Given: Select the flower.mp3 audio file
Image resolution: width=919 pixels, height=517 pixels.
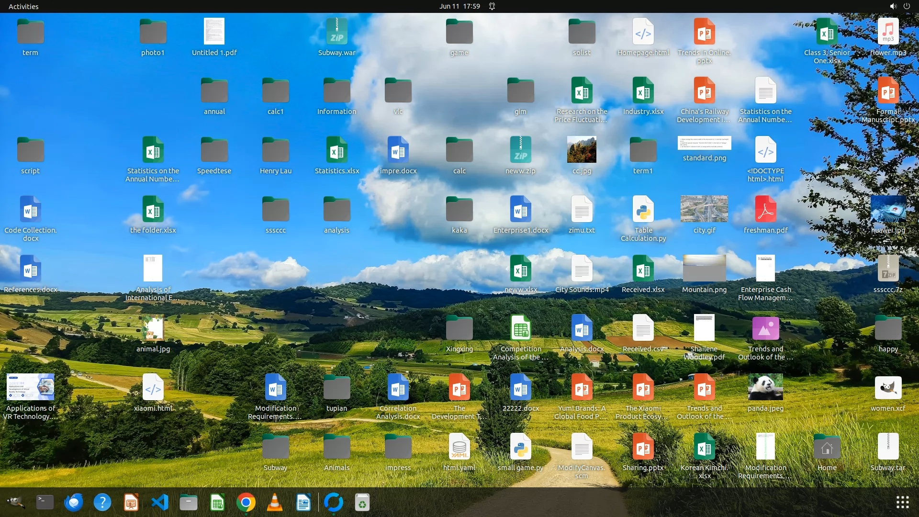Looking at the screenshot, I should coord(888,32).
